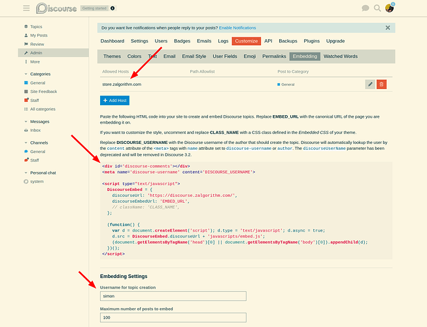Click the embed code snippet block
Image resolution: width=427 pixels, height=327 pixels.
pos(246,210)
